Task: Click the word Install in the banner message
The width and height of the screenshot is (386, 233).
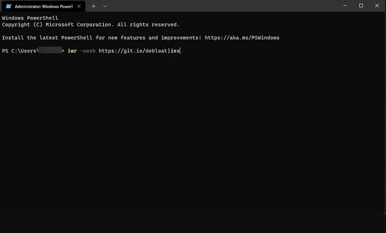Action: (x=13, y=38)
